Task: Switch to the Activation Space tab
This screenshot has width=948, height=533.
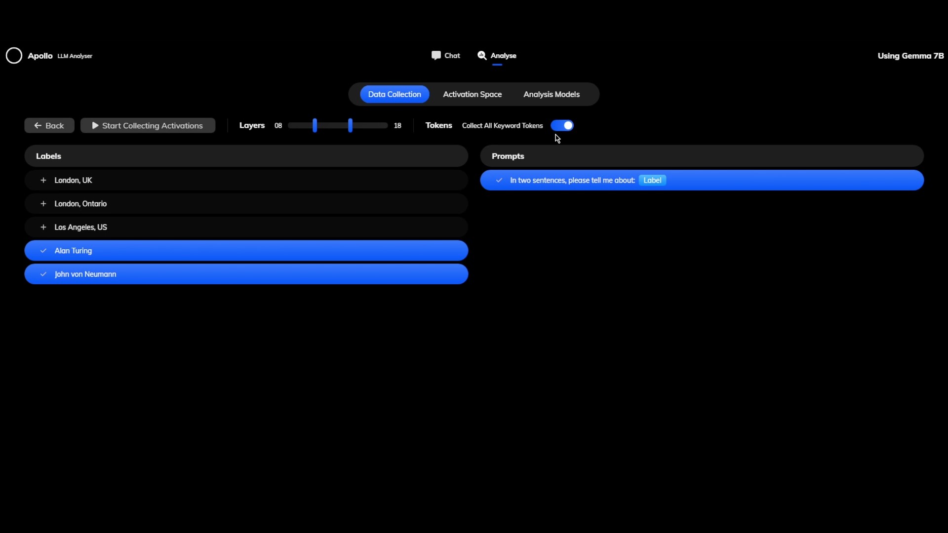Action: (472, 94)
